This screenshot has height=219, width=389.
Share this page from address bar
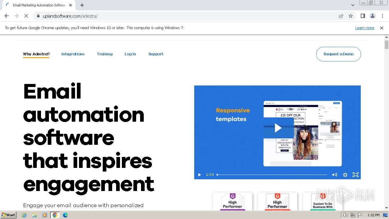[341, 16]
